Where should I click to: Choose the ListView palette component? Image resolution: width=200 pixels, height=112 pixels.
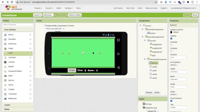pos(12,62)
